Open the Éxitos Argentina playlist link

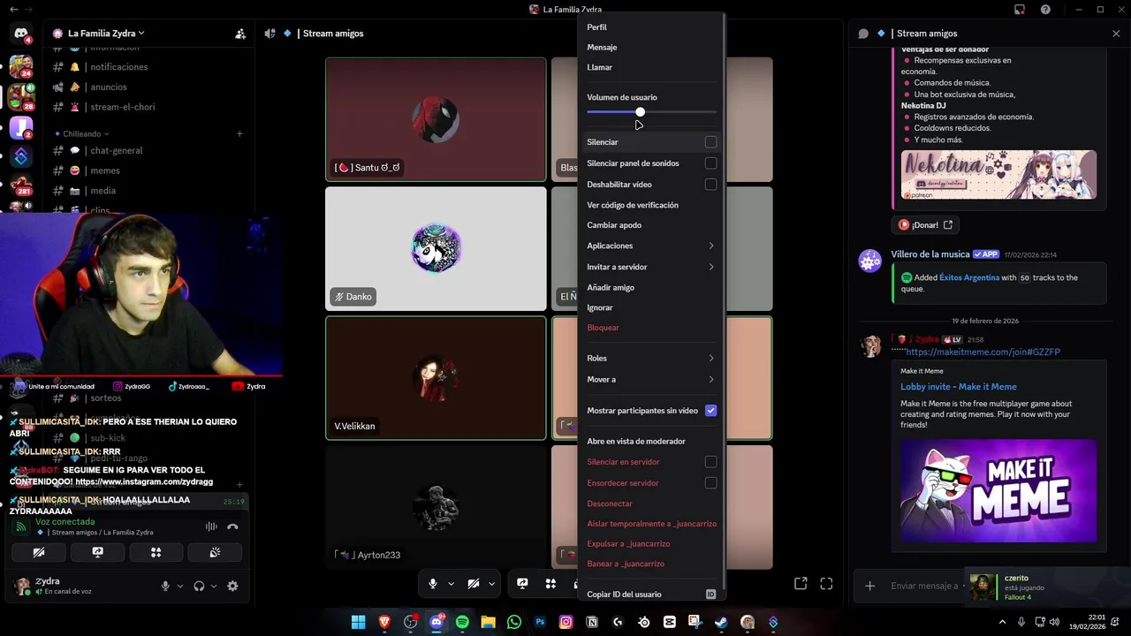968,277
